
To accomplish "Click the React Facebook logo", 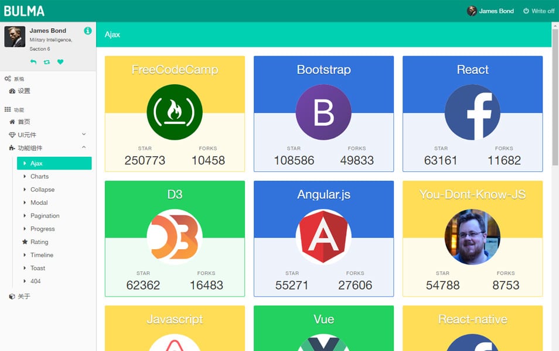I will 472,112.
